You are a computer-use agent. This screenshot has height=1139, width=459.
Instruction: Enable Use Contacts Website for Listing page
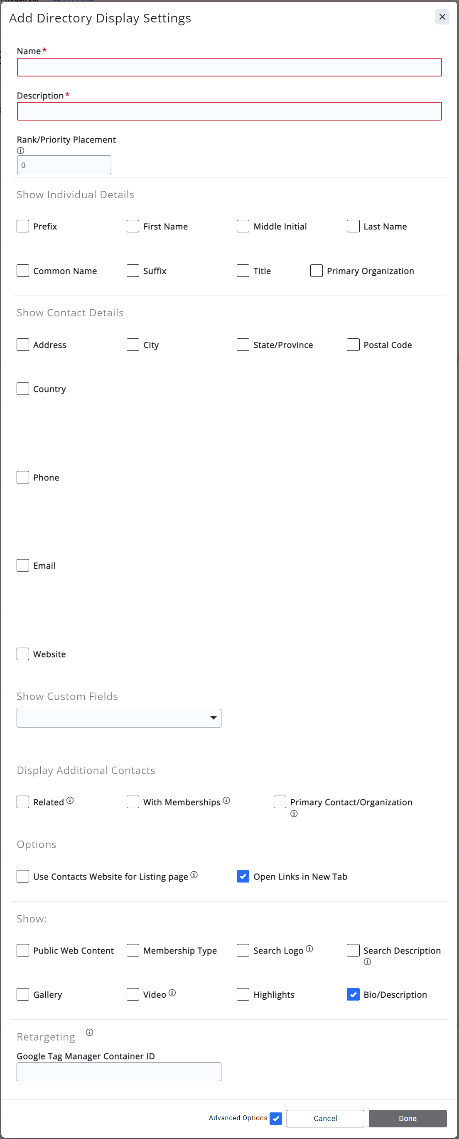click(x=23, y=876)
